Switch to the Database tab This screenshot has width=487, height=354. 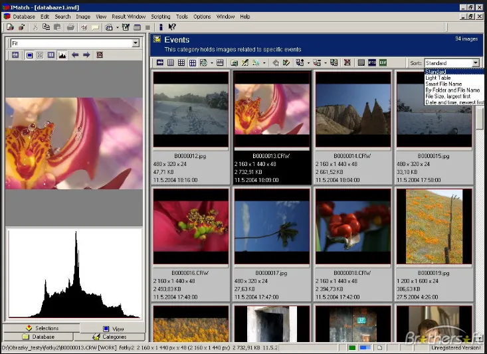[38, 337]
